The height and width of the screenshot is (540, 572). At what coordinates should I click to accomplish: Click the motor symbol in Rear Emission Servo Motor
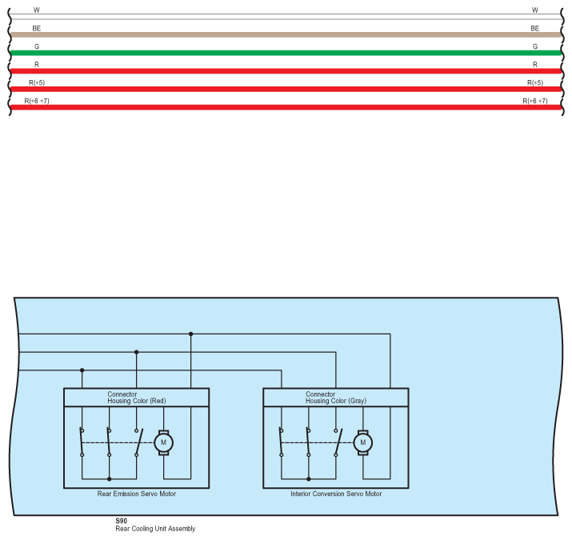tap(163, 442)
